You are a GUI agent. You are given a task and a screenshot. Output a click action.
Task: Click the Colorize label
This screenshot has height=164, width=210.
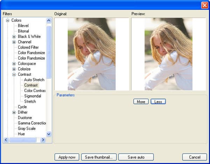coord(24,69)
